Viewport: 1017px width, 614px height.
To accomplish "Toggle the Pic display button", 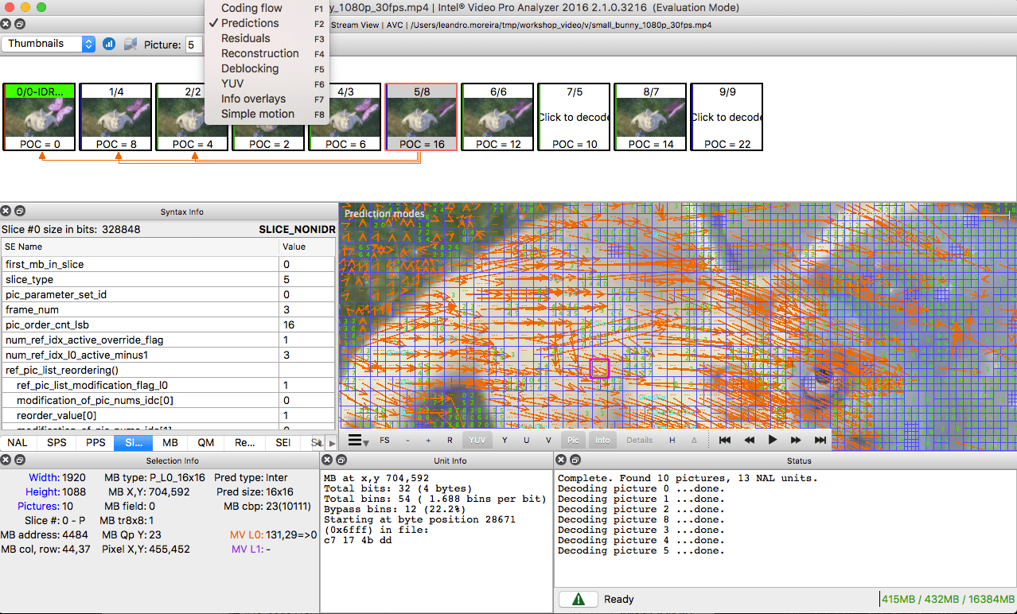I will (575, 439).
